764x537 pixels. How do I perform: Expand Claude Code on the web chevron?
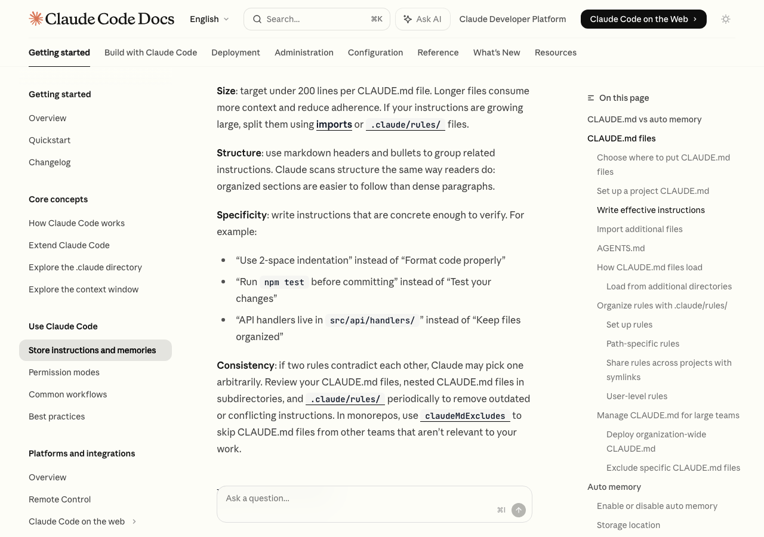click(x=134, y=521)
